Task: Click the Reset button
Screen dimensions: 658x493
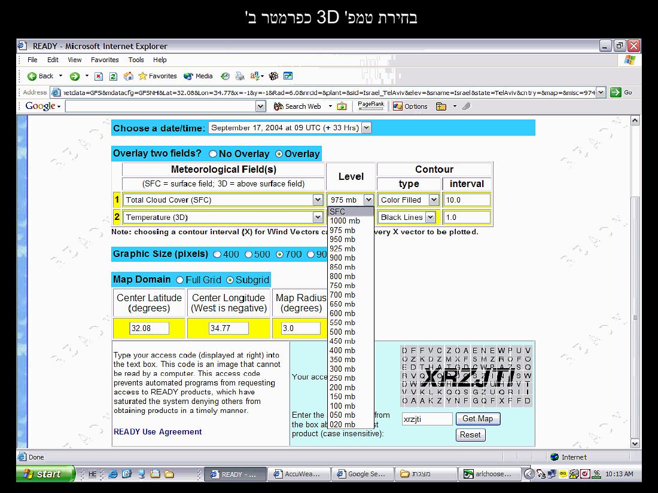Action: pos(470,434)
